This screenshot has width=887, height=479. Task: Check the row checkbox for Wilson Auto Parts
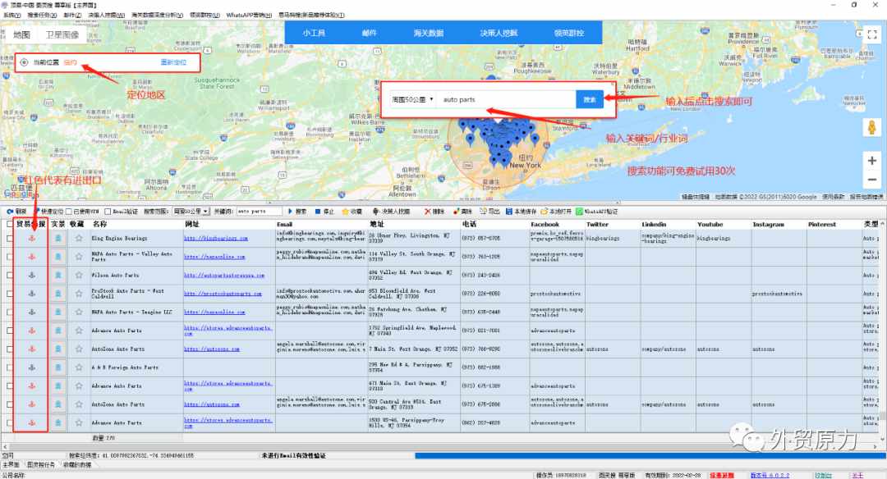[x=10, y=275]
